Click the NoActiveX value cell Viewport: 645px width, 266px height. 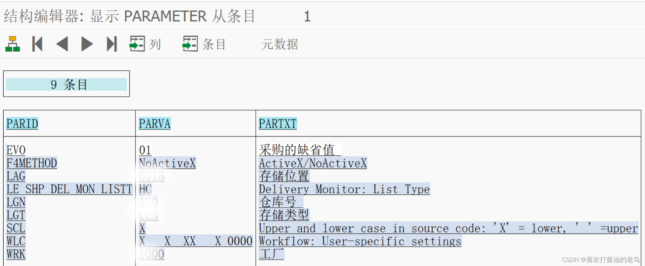167,163
